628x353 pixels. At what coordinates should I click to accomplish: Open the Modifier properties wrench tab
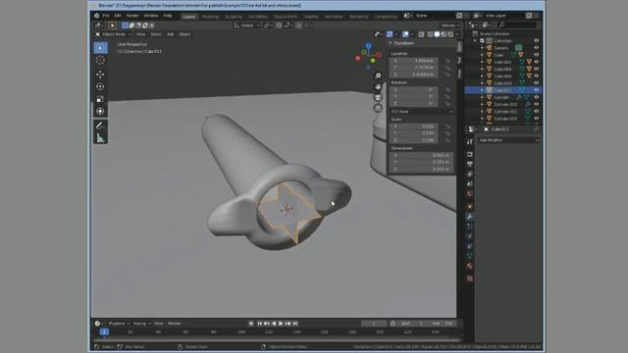(x=469, y=217)
